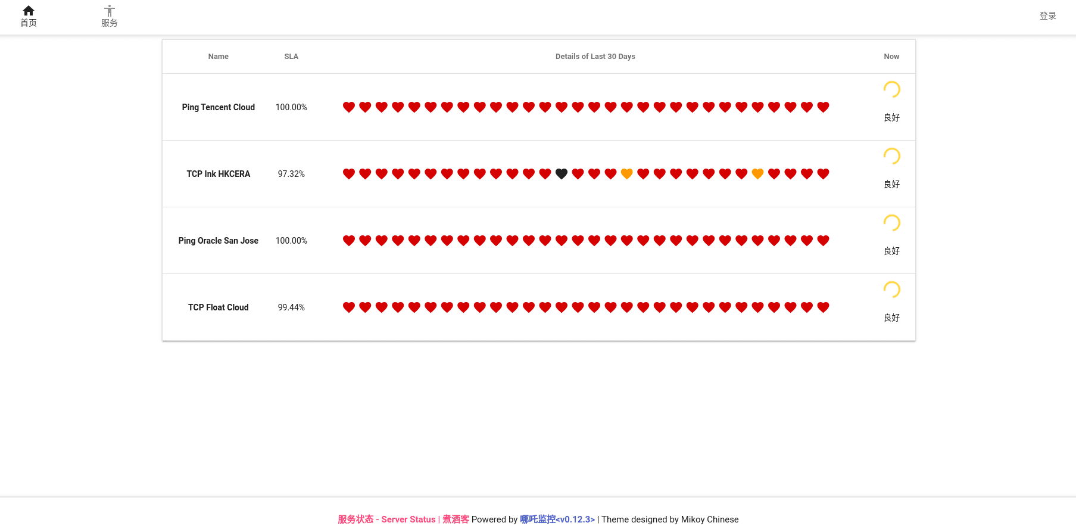Image resolution: width=1076 pixels, height=532 pixels.
Task: Click first heart in Ping Tencent Cloud row
Action: pos(349,107)
